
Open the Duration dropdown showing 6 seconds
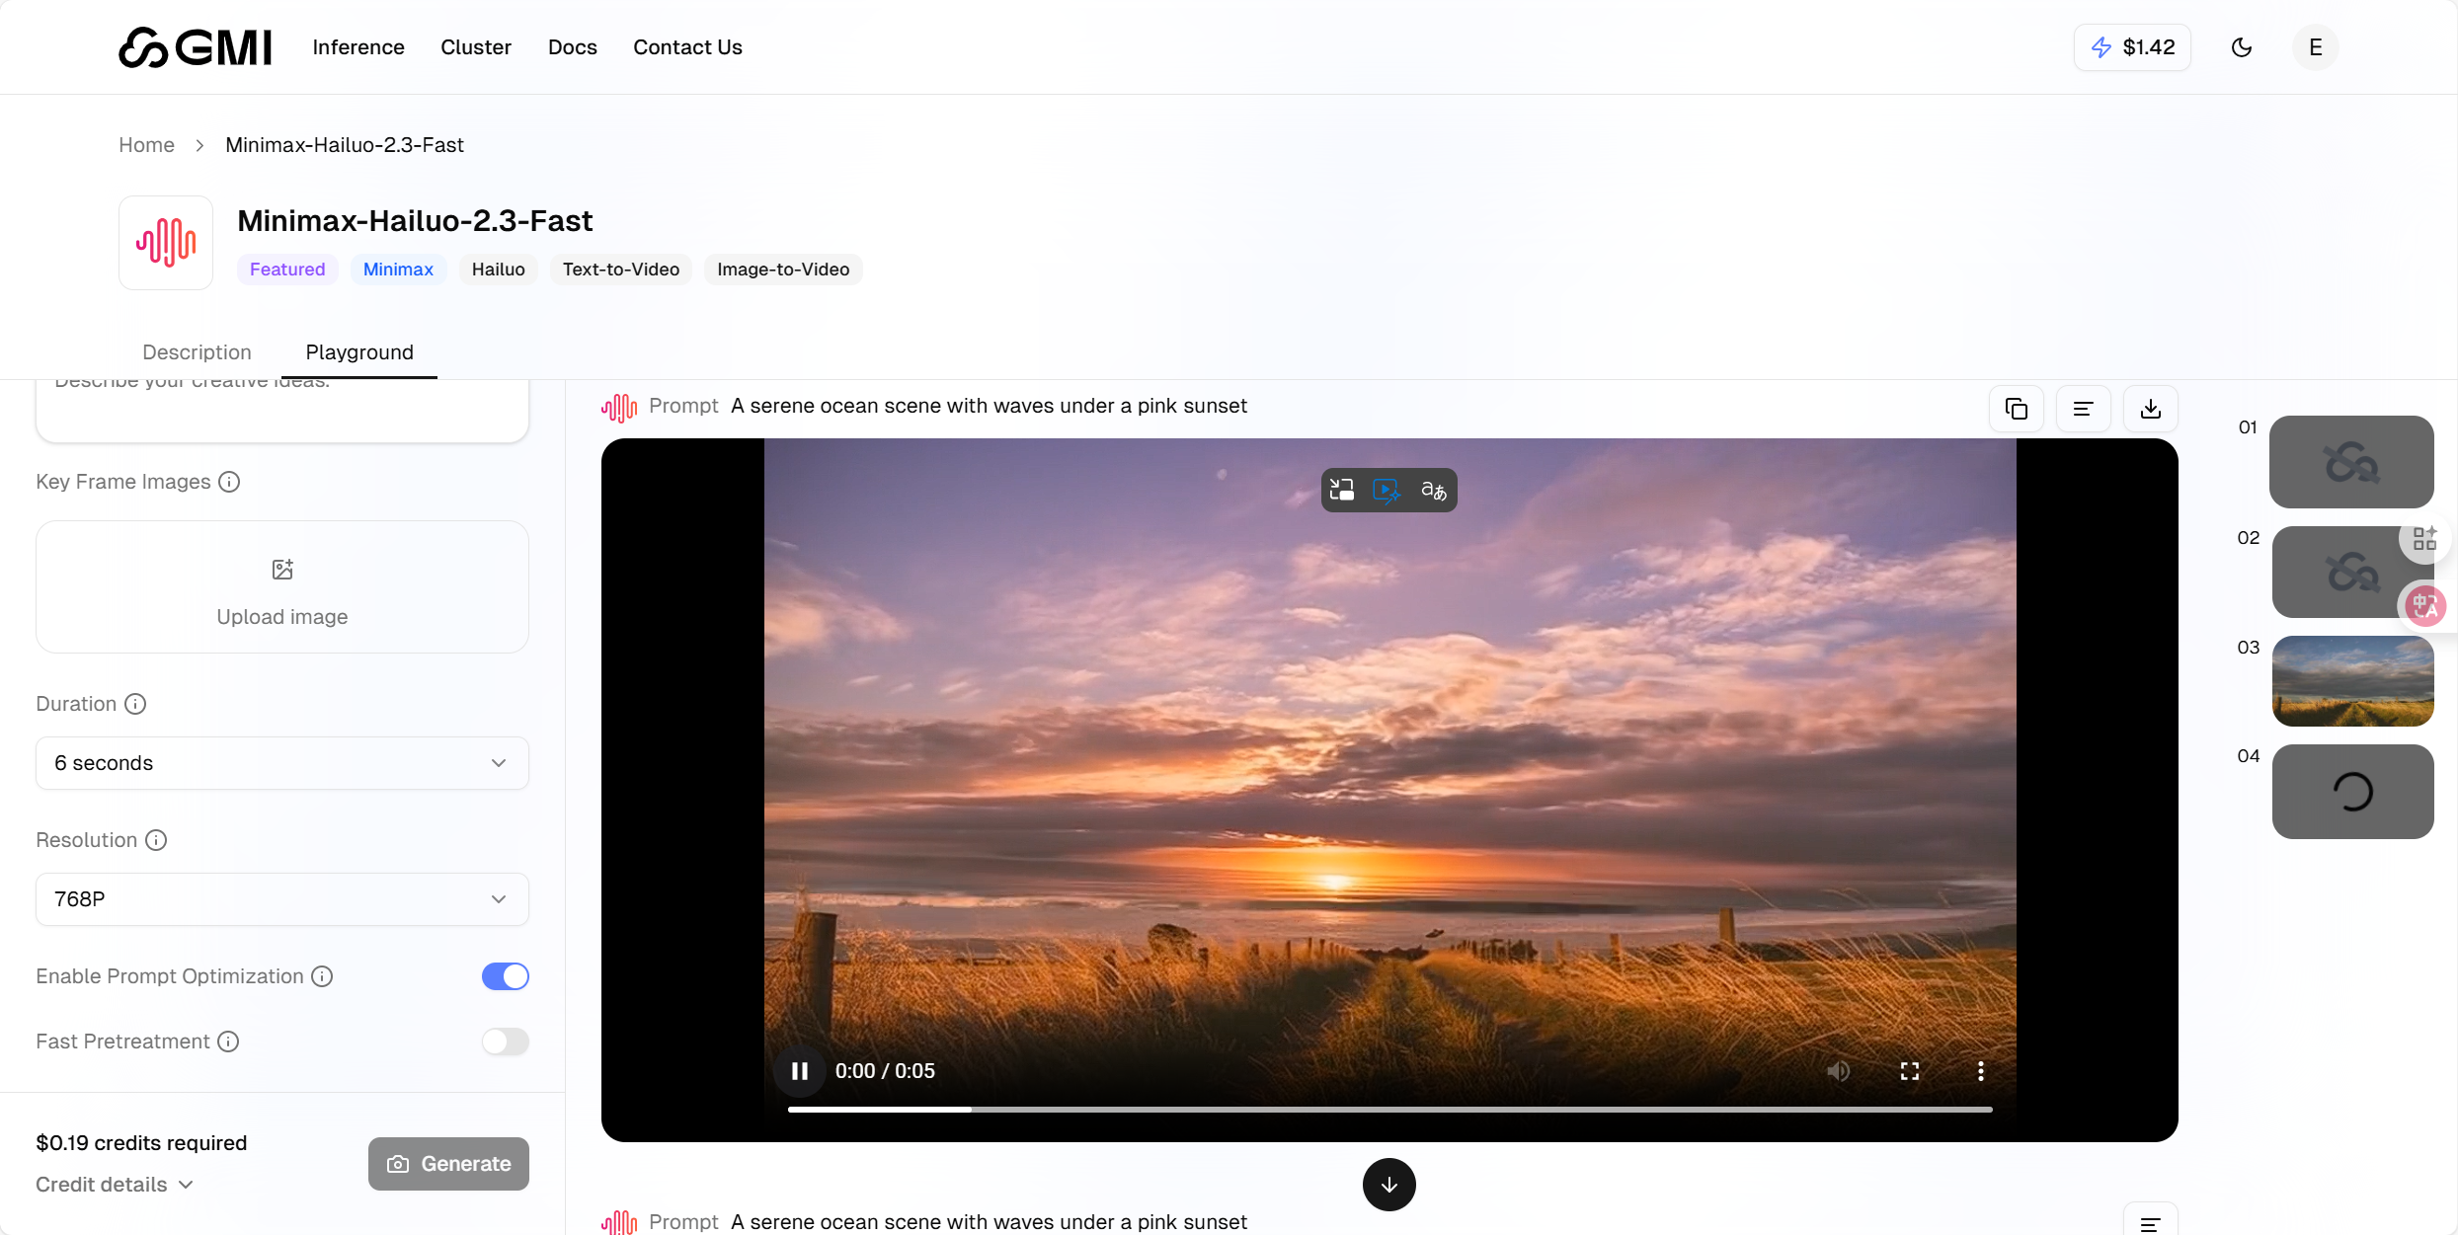281,763
